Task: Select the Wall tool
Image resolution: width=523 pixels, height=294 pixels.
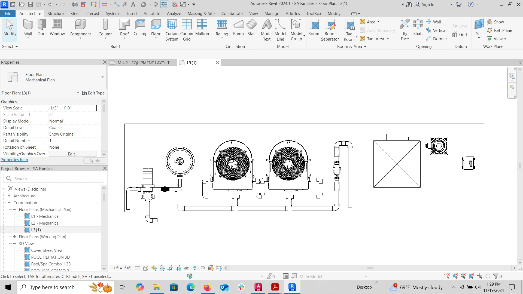Action: pos(28,29)
